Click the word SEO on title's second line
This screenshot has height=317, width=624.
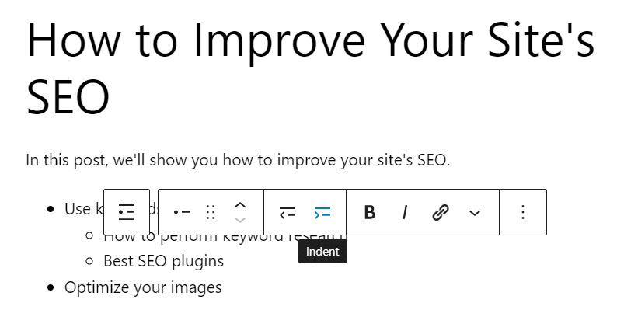click(x=68, y=96)
